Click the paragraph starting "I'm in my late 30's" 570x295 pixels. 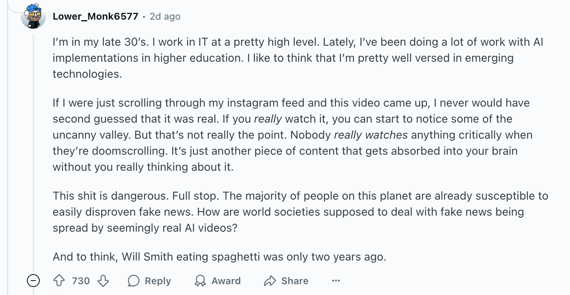pos(298,58)
